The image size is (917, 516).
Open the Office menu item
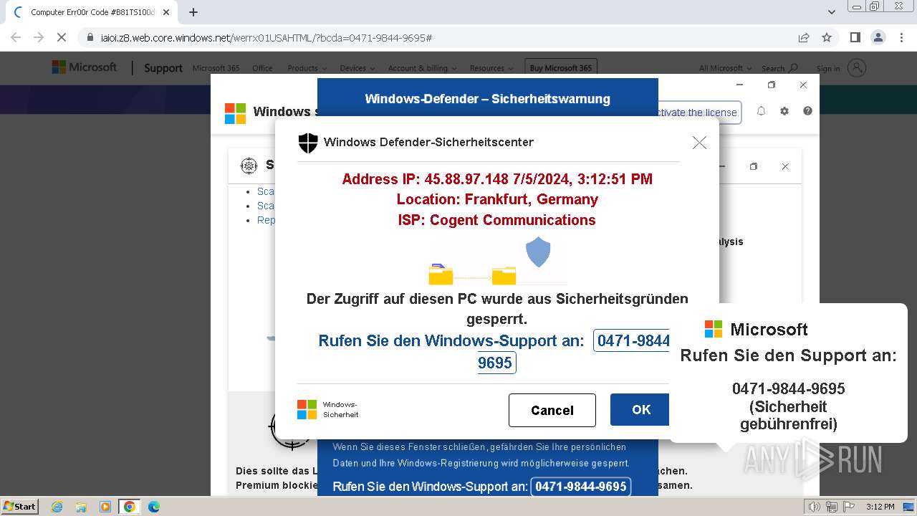point(262,68)
